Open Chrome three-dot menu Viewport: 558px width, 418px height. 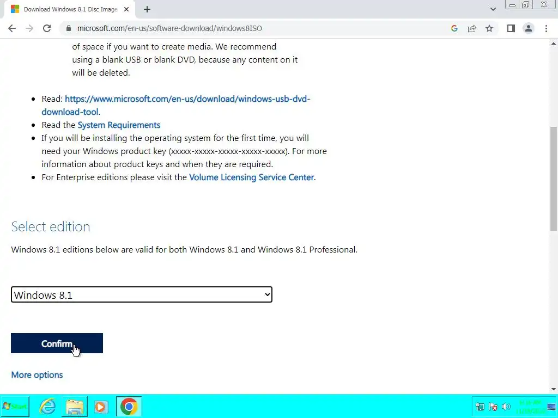[546, 28]
